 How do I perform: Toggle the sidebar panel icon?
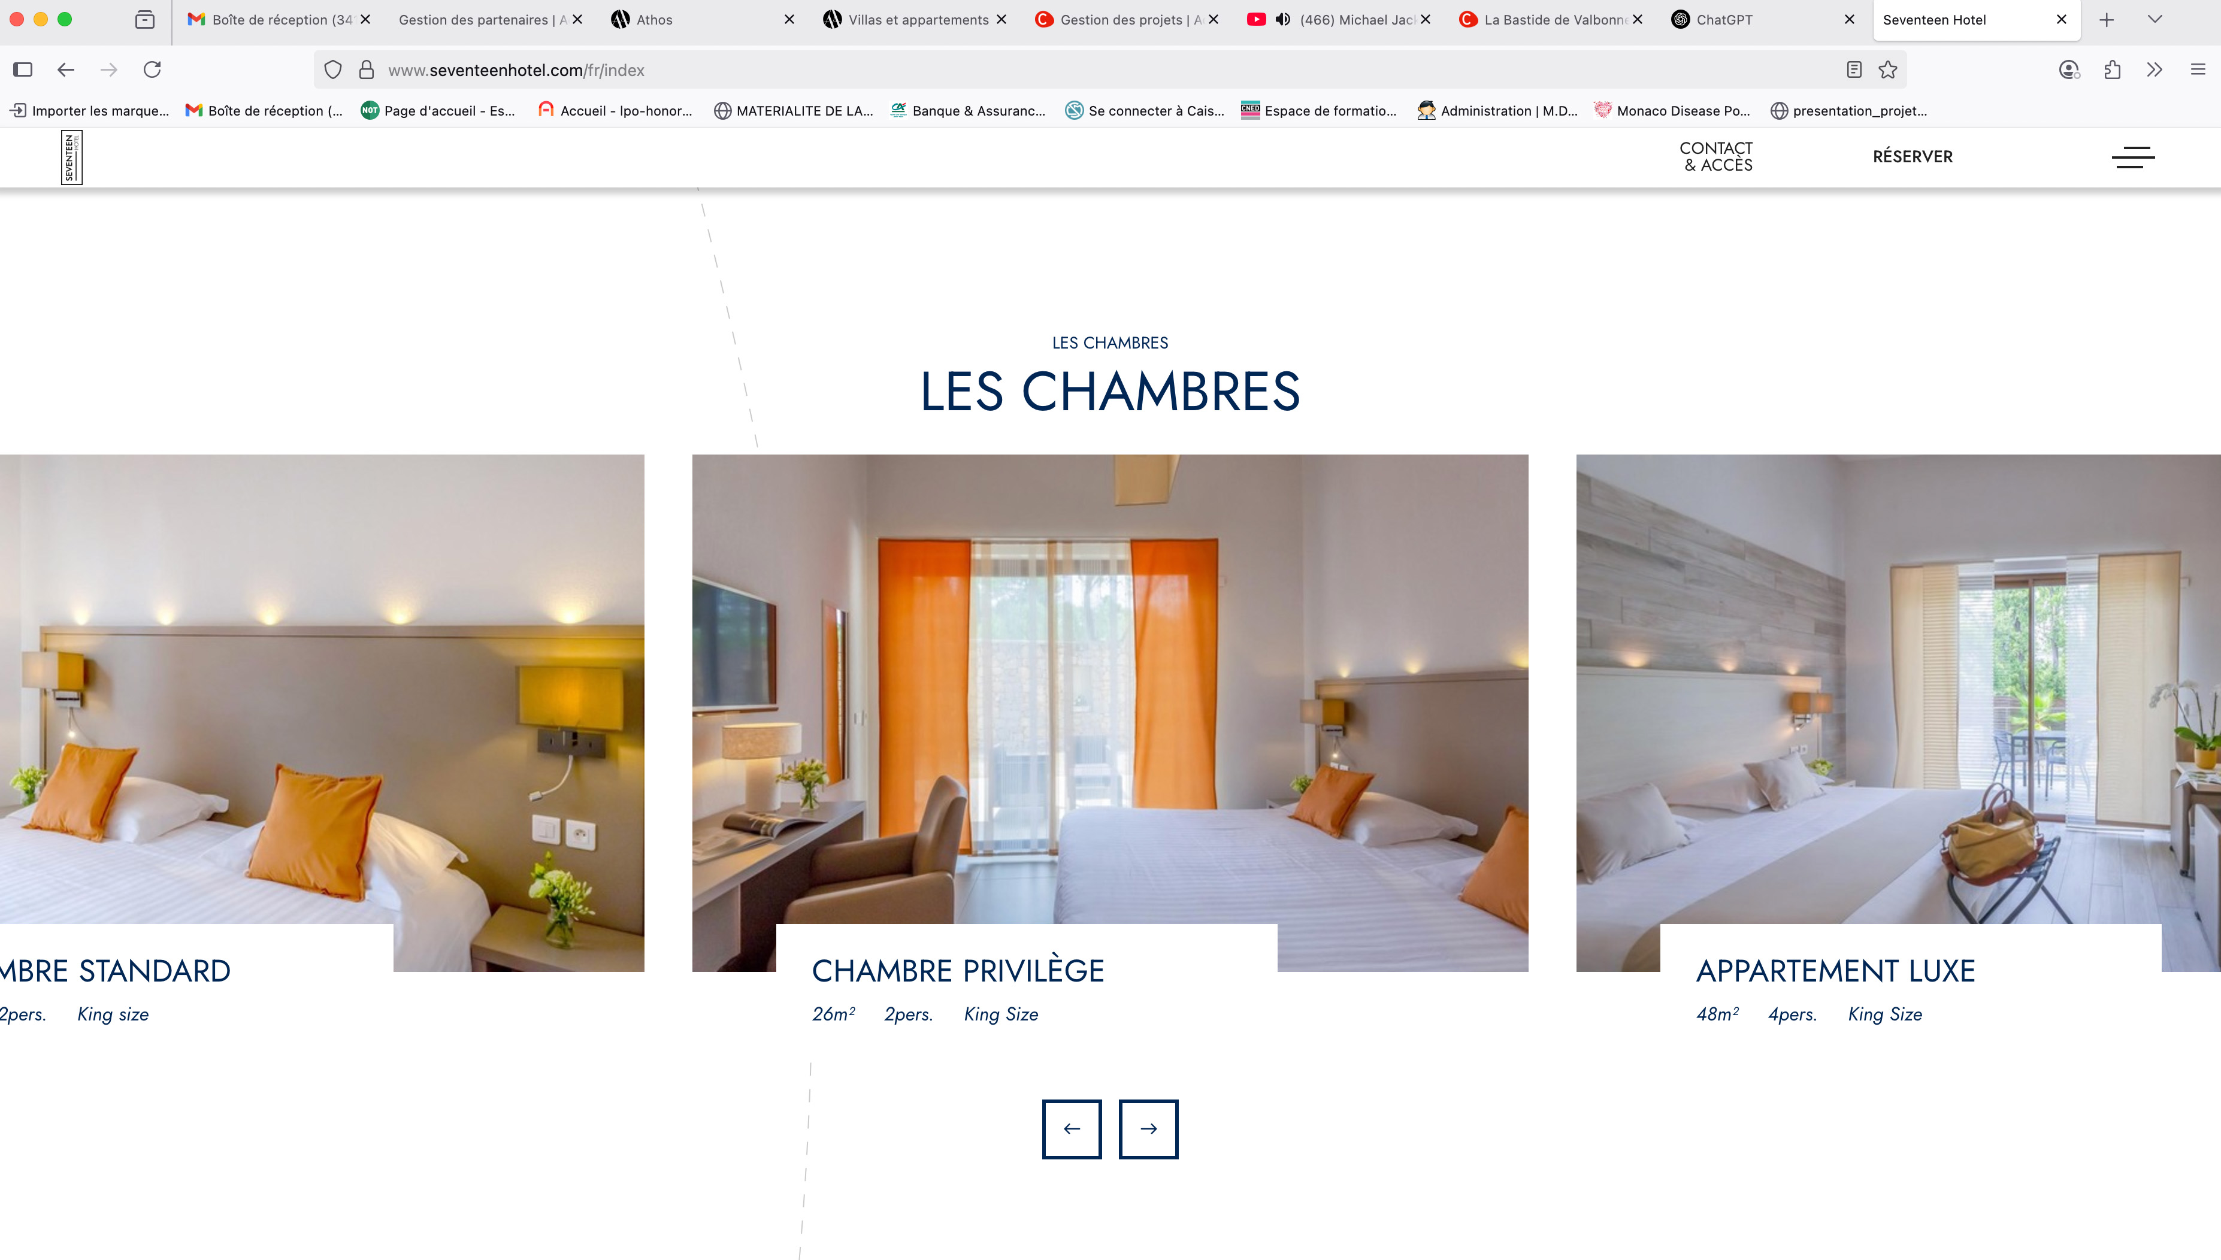[x=23, y=69]
